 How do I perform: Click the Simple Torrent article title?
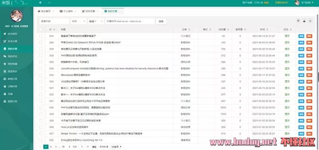pos(101,134)
